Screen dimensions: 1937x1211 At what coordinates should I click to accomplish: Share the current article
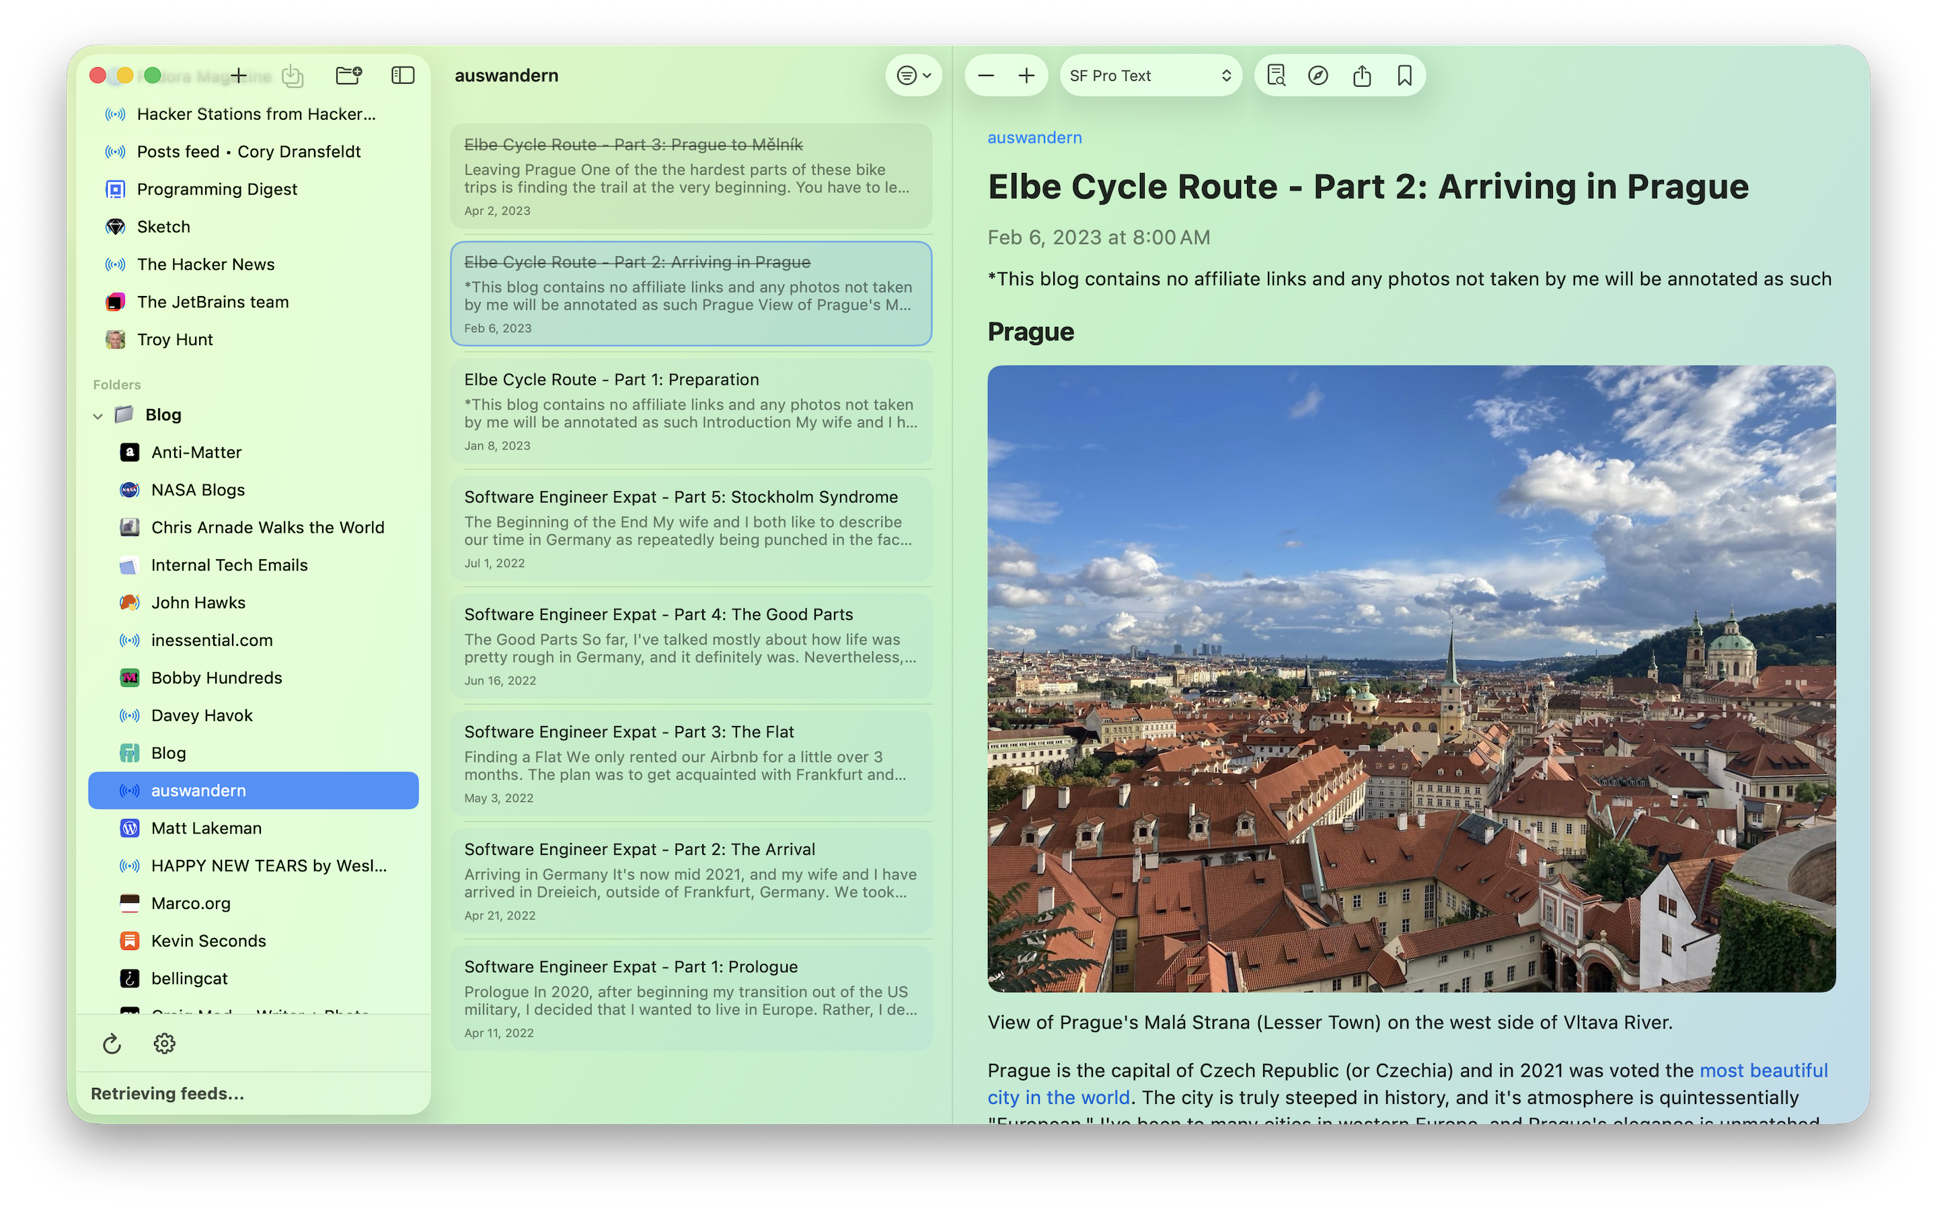click(1363, 75)
